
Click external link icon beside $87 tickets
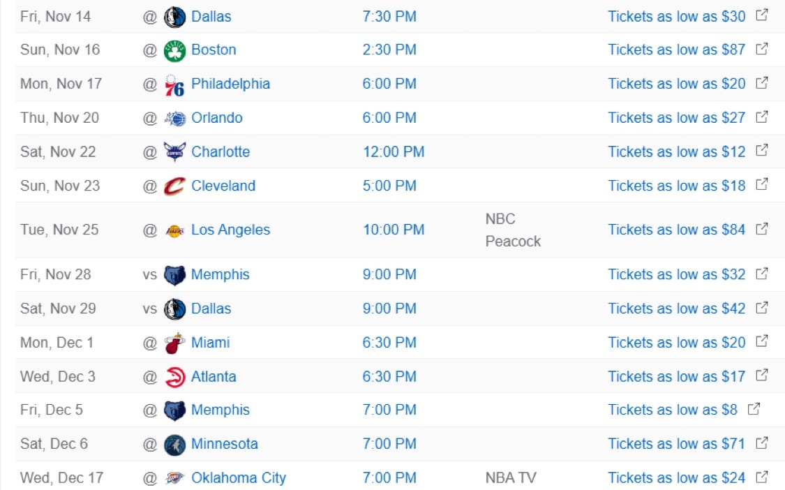click(762, 49)
